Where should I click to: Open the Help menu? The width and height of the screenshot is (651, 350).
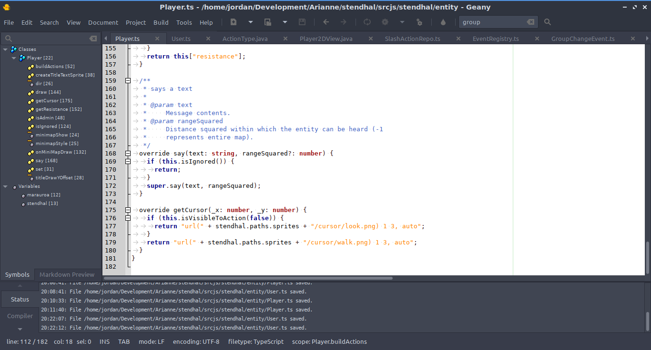coord(206,22)
